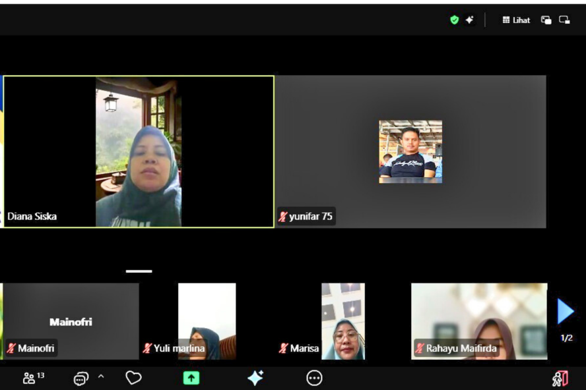Viewport: 586px width, 390px height.
Task: Switch to the overlapping windows view
Action: coord(546,20)
